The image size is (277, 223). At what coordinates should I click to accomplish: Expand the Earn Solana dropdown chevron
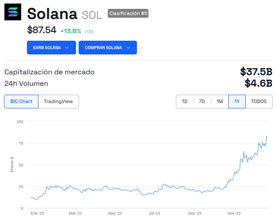(x=67, y=48)
